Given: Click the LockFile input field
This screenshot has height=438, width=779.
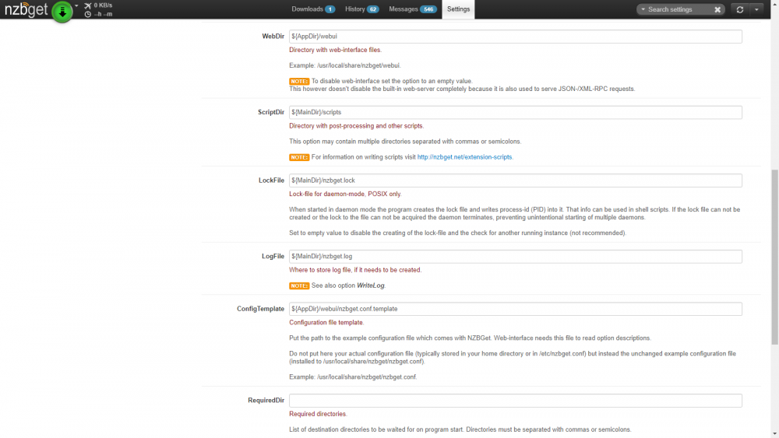Looking at the screenshot, I should 515,180.
